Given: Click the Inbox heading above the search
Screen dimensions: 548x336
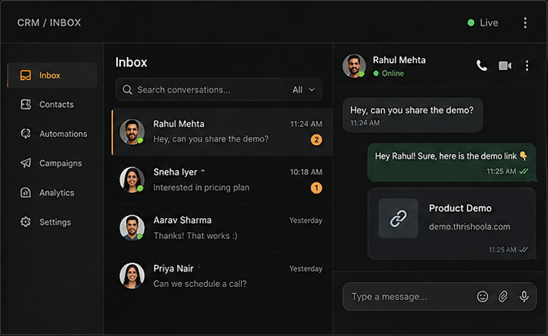Looking at the screenshot, I should 131,62.
